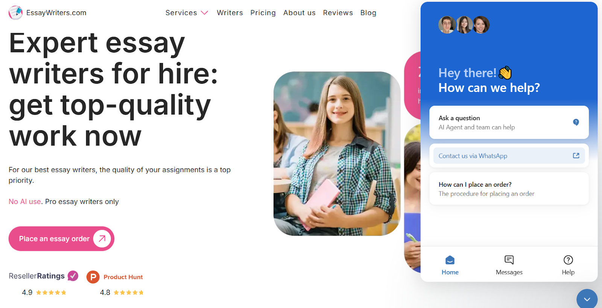This screenshot has height=308, width=602.
Task: Collapse the chat widget with the chevron button
Action: coord(587,299)
